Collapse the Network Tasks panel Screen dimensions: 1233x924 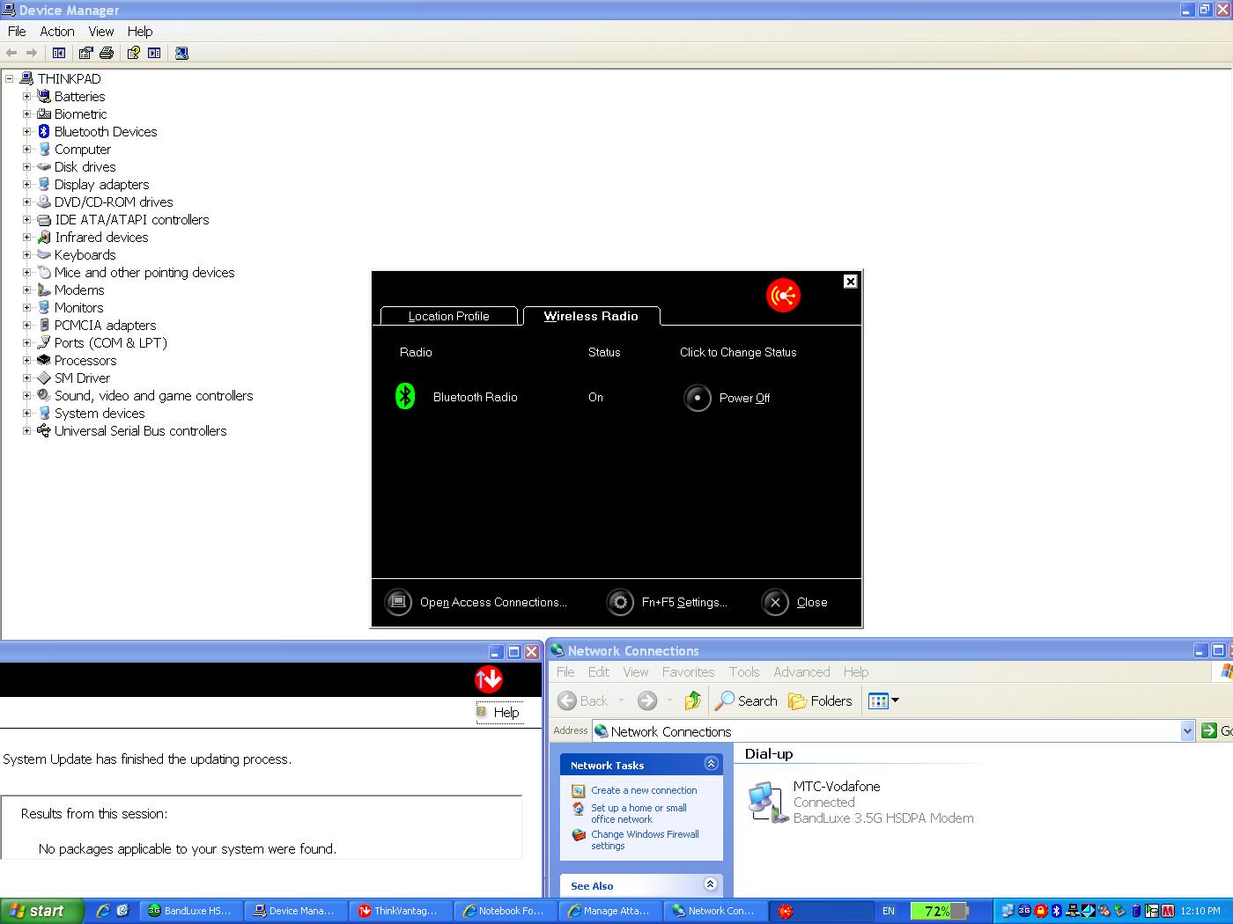711,764
